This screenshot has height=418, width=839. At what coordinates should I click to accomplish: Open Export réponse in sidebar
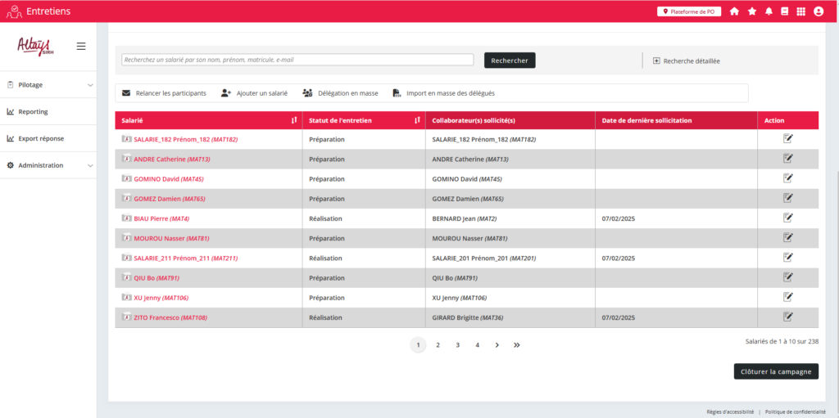click(40, 138)
